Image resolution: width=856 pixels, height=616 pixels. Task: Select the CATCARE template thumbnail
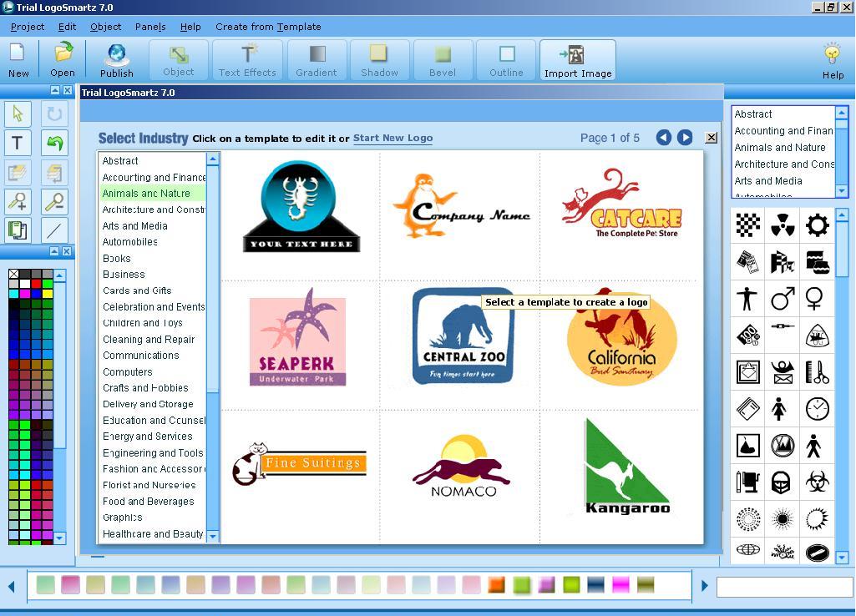[x=622, y=203]
